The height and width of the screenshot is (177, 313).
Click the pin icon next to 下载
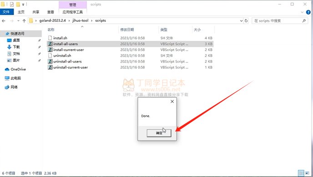pos(39,47)
